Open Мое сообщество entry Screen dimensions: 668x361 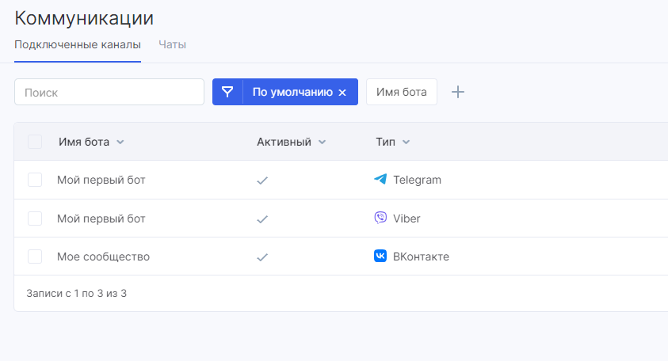click(104, 256)
